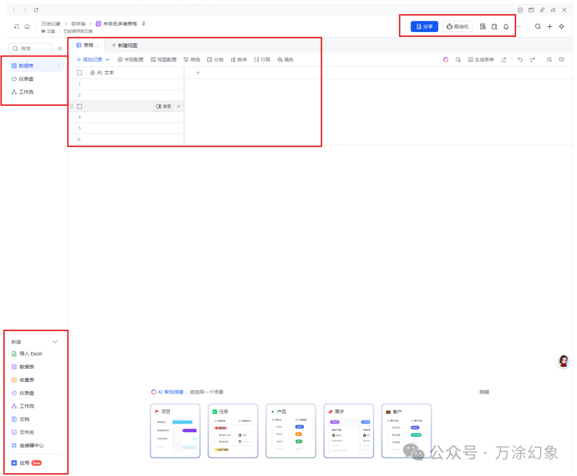Screen dimensions: 577x476
Task: Open 填色 to color rows
Action: click(285, 59)
